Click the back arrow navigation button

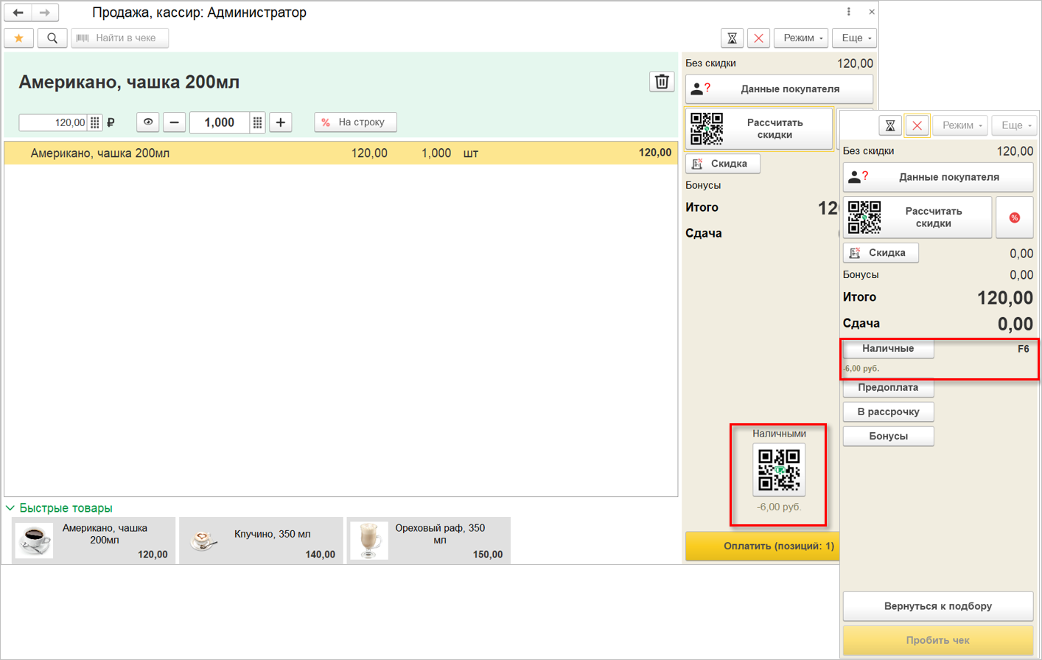pos(18,13)
